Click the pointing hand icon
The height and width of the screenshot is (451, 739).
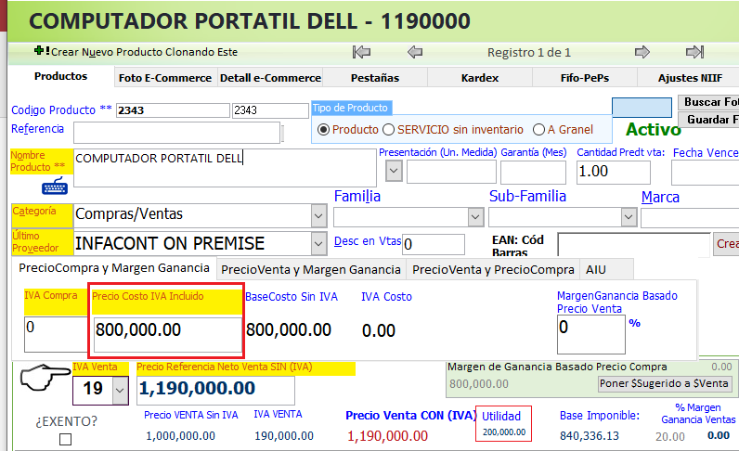pyautogui.click(x=45, y=377)
